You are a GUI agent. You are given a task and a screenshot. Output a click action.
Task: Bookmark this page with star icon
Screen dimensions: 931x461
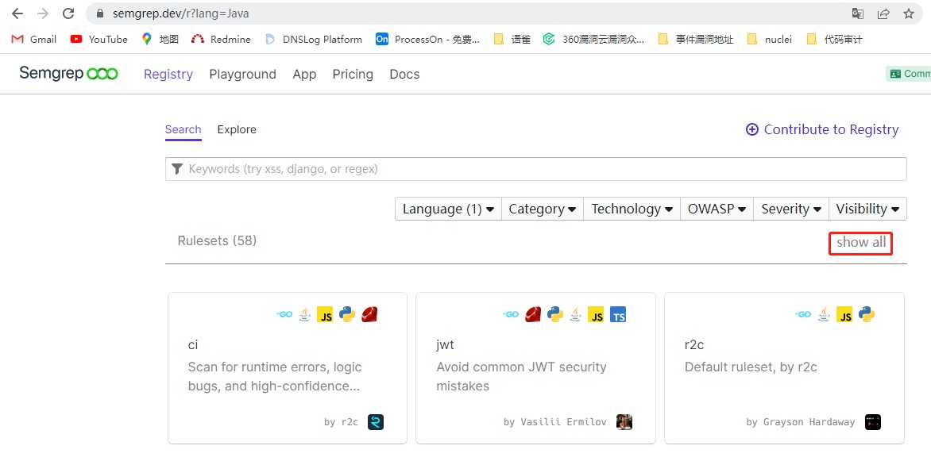pyautogui.click(x=909, y=13)
